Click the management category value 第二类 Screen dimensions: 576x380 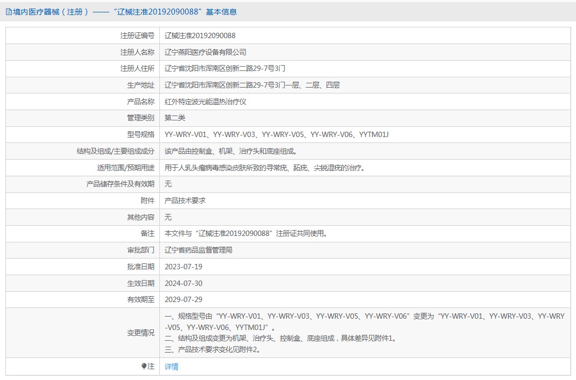175,118
